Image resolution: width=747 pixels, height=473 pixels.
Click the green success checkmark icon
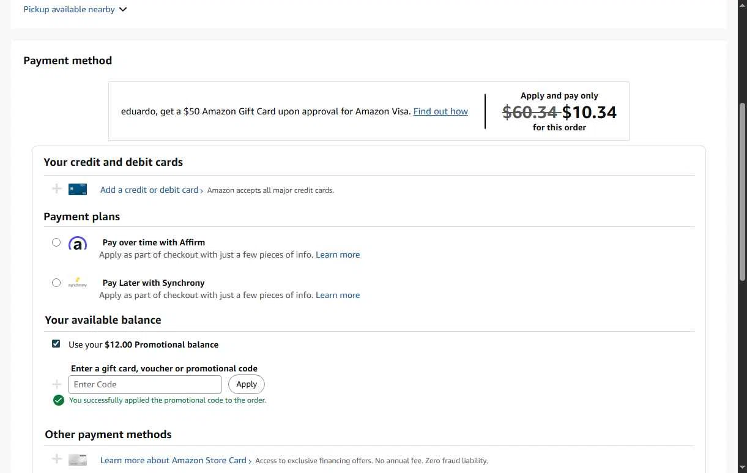click(59, 400)
